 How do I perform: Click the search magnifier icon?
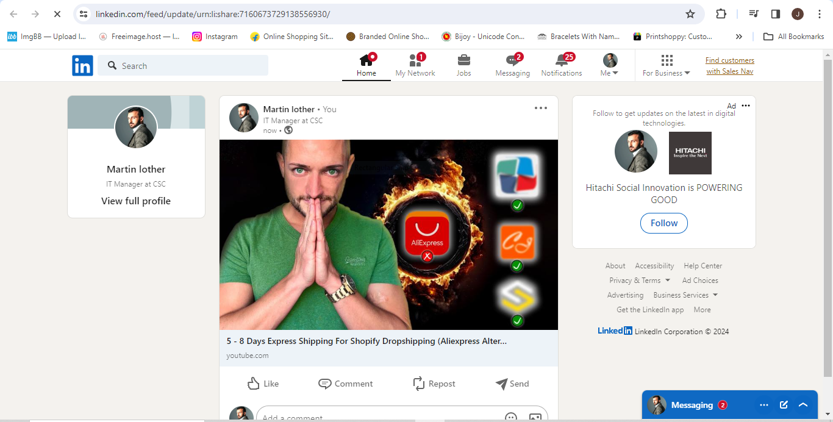coord(112,65)
